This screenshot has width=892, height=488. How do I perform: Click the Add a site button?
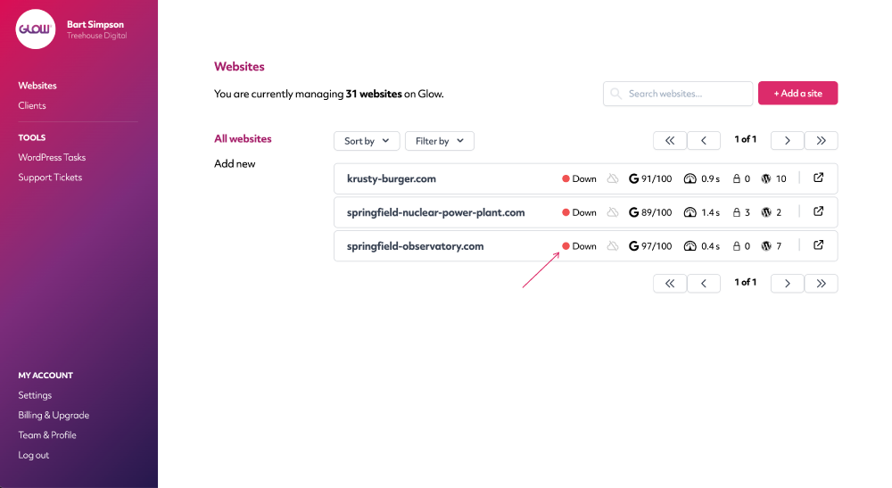click(x=797, y=94)
